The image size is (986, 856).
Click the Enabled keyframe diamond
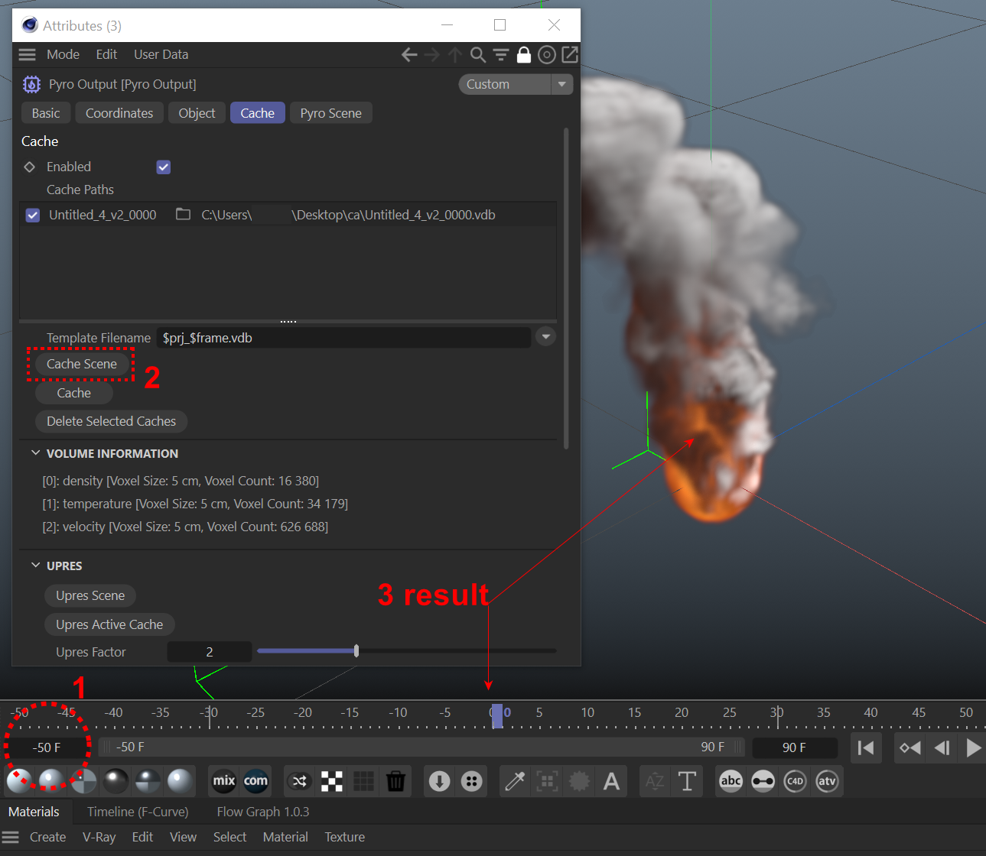click(x=30, y=167)
